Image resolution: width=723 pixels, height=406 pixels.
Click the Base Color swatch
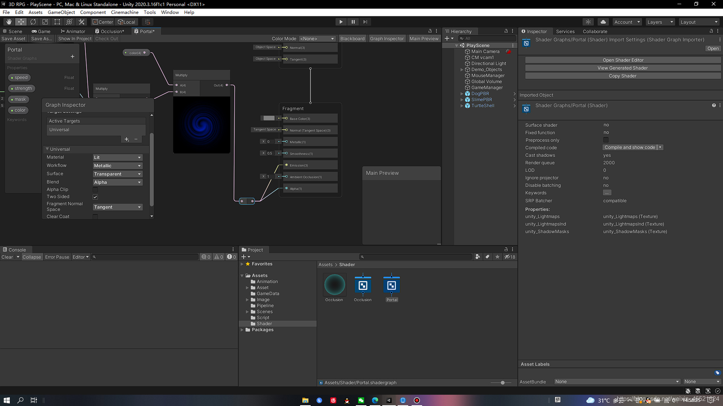pyautogui.click(x=269, y=118)
